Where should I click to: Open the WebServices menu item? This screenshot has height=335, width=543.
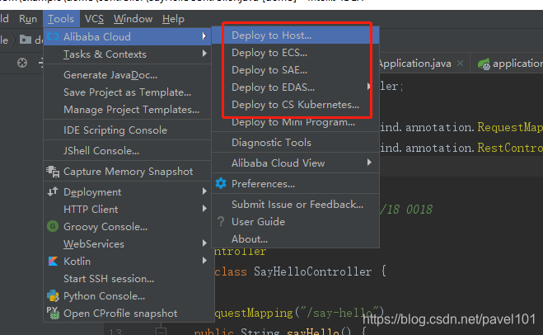(x=128, y=244)
